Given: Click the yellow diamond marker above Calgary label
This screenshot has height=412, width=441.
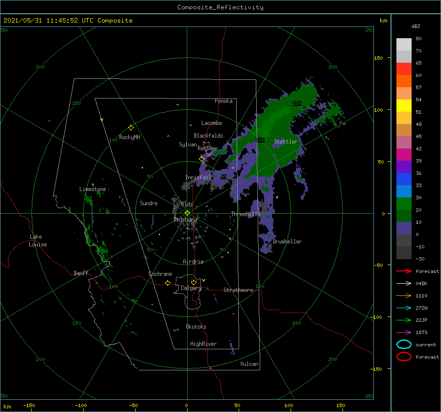Looking at the screenshot, I should coord(194,282).
